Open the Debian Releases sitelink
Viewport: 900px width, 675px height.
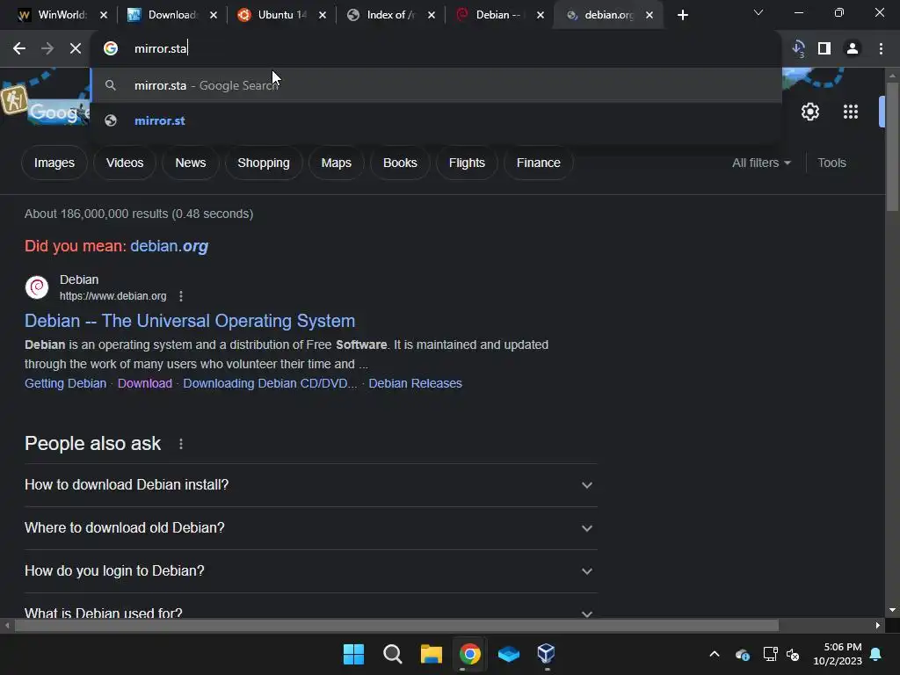click(415, 383)
